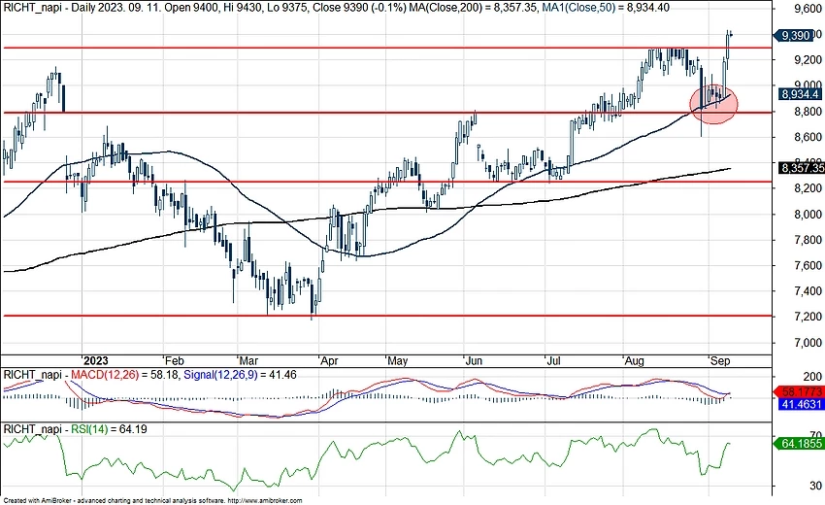825x505 pixels.
Task: Click the Jul month marker on time axis
Action: [x=550, y=358]
